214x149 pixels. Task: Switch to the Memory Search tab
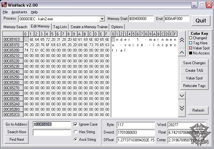tap(15, 27)
